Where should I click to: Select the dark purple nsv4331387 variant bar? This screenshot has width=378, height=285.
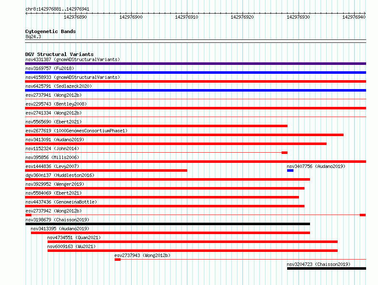(195, 64)
